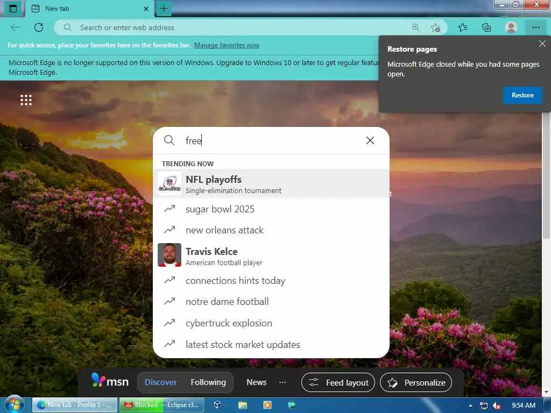Switch to New tab - Profile 1 taskbar item
The height and width of the screenshot is (413, 551).
point(75,405)
